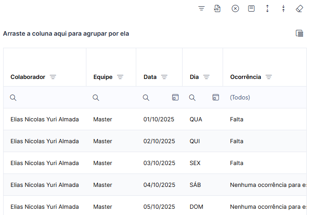Screen dimensions: 309x215
Task: Click Master in the 04/10/2025 row
Action: pos(103,185)
